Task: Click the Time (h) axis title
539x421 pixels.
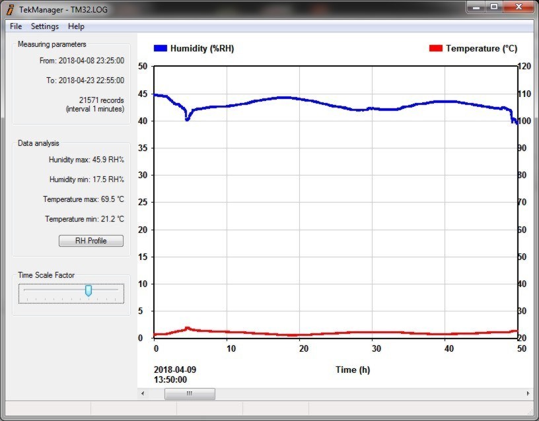Action: tap(353, 370)
